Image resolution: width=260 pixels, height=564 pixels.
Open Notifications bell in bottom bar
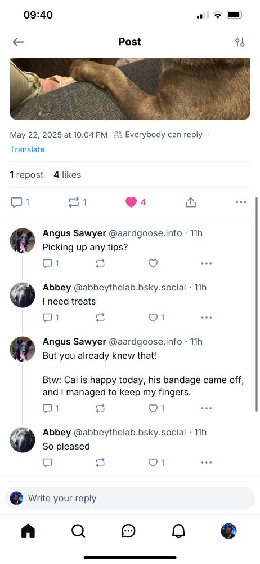point(178,531)
